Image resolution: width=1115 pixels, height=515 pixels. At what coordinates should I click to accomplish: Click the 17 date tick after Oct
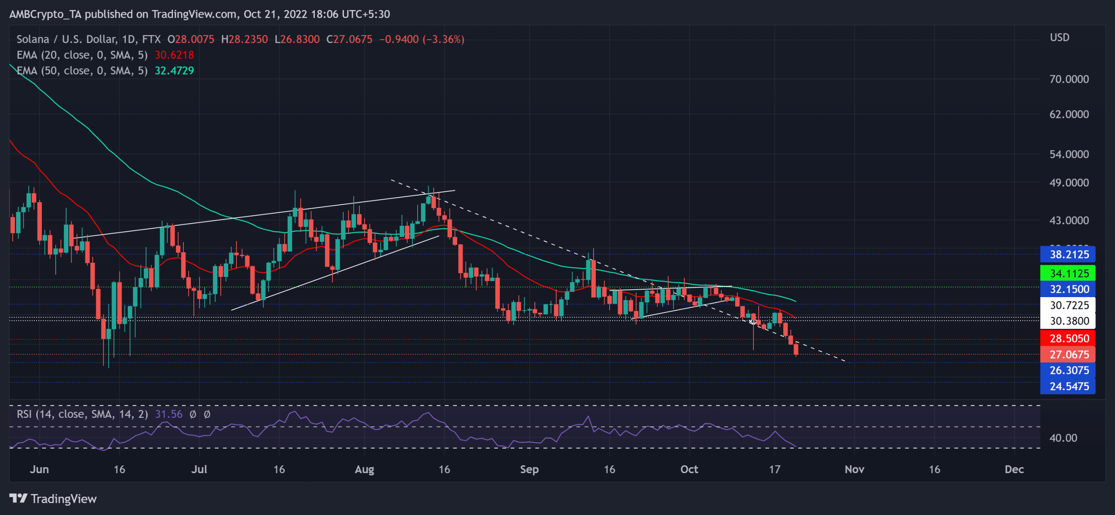(x=774, y=469)
